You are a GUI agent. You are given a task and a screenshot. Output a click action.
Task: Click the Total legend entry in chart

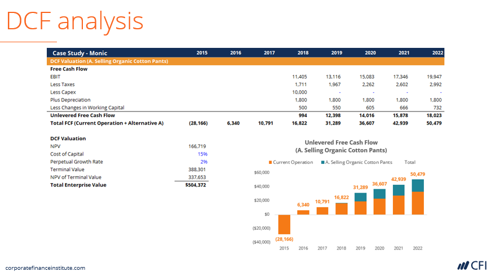pos(410,162)
